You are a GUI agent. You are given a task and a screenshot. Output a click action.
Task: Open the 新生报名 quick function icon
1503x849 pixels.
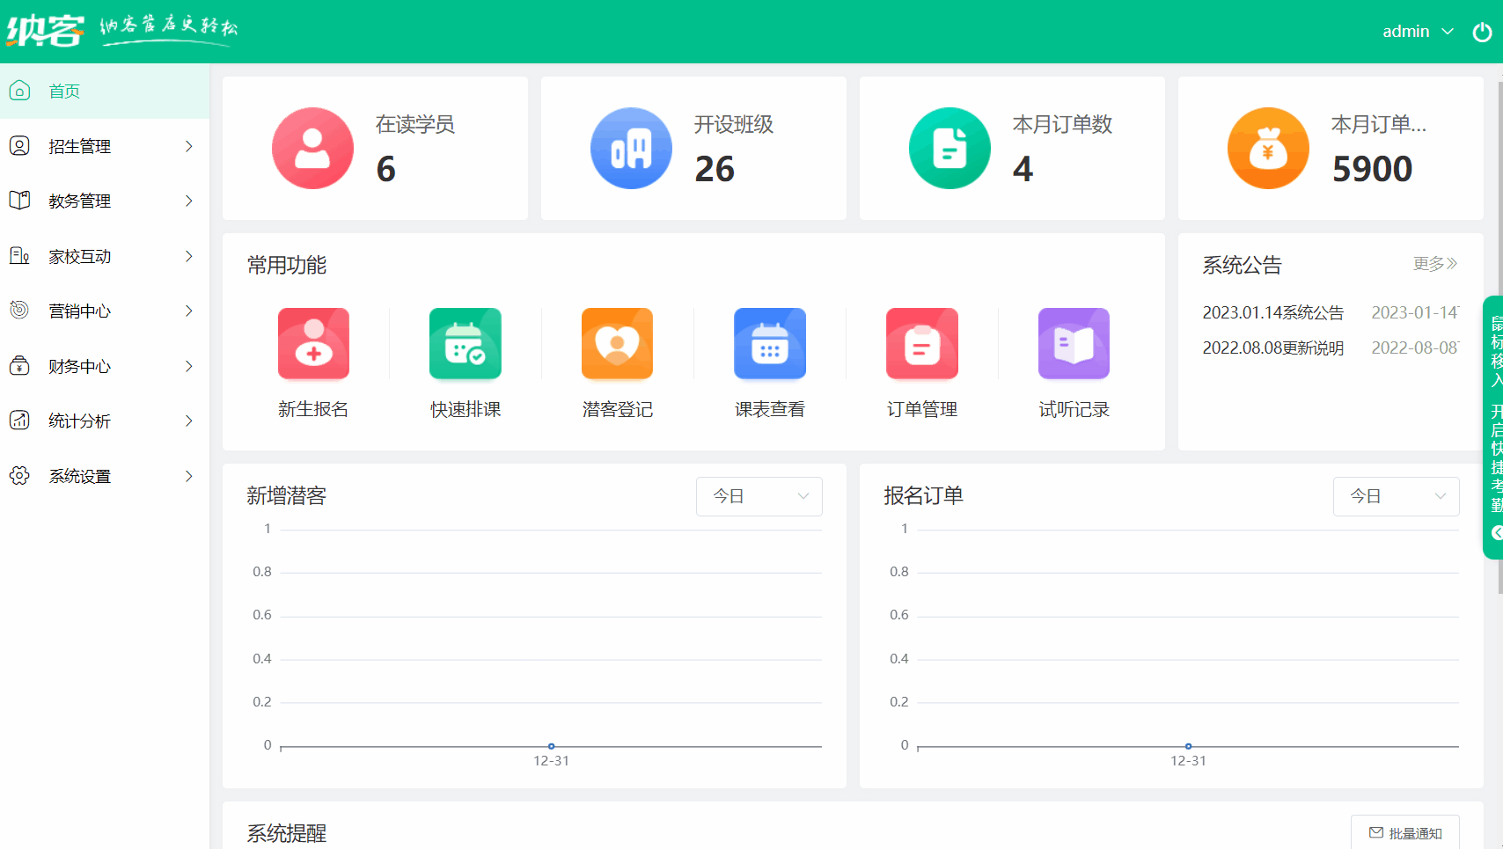(x=313, y=344)
